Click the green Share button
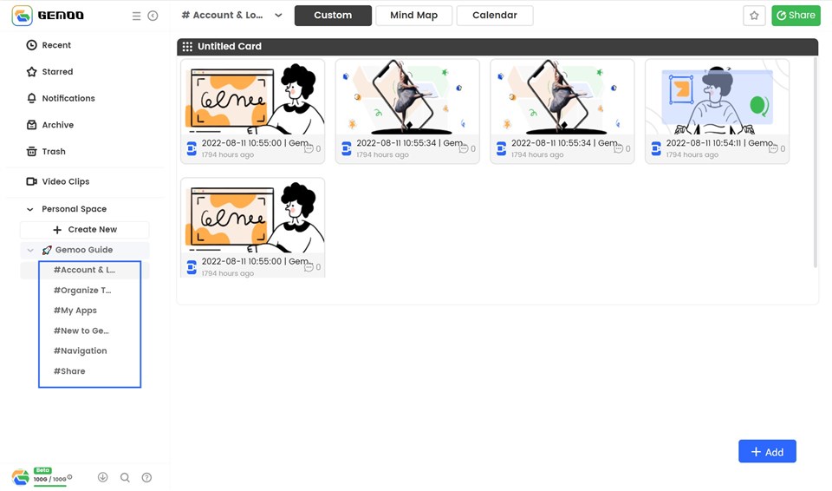 tap(796, 16)
